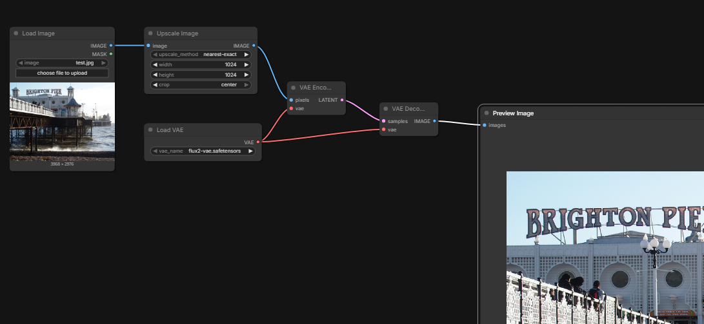Switch crop to previous option arrow
Viewport: 704px width, 324px height.
tap(155, 84)
